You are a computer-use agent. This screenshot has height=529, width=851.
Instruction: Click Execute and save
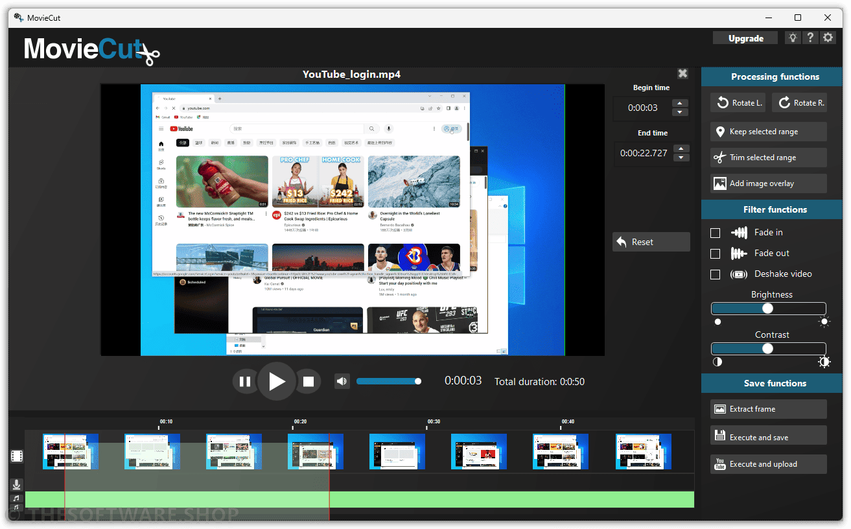tap(769, 436)
